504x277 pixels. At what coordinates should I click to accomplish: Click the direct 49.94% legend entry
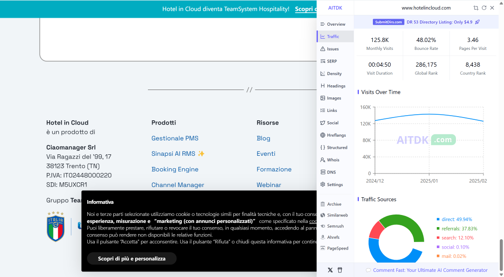point(454,219)
